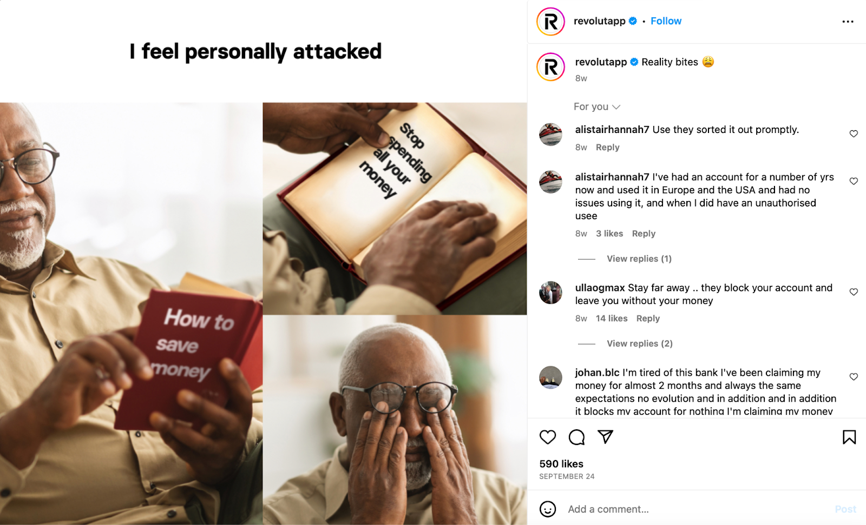Image resolution: width=866 pixels, height=525 pixels.
Task: Like alistairhannah7's first comment
Action: coord(854,134)
